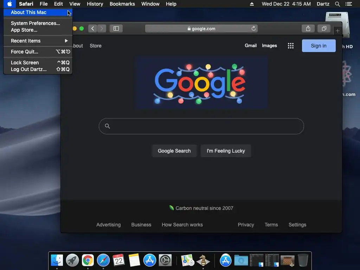Viewport: 360px width, 270px height.
Task: Focus the google.com address bar
Action: [201, 28]
